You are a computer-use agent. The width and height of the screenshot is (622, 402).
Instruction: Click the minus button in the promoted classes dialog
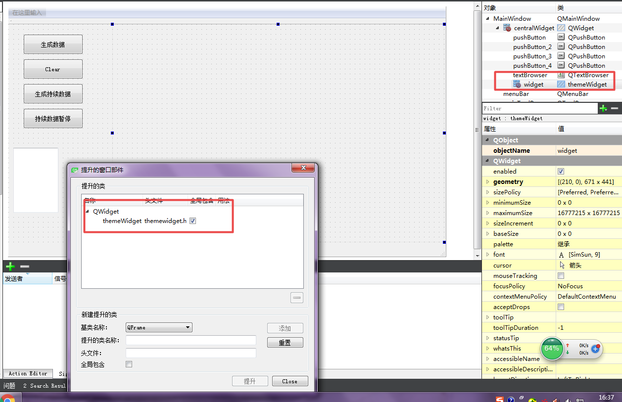click(296, 297)
